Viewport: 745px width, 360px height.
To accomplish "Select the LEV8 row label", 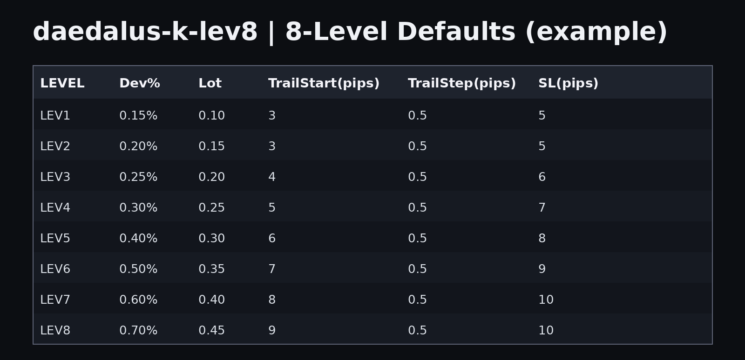I will click(x=55, y=331).
